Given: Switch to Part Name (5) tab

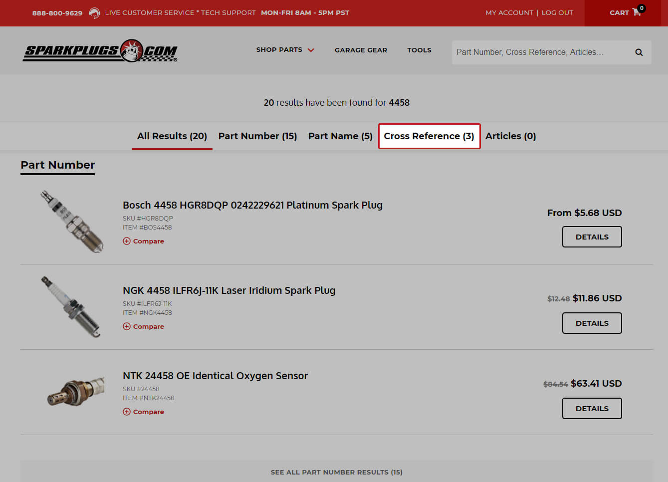Looking at the screenshot, I should coord(340,136).
